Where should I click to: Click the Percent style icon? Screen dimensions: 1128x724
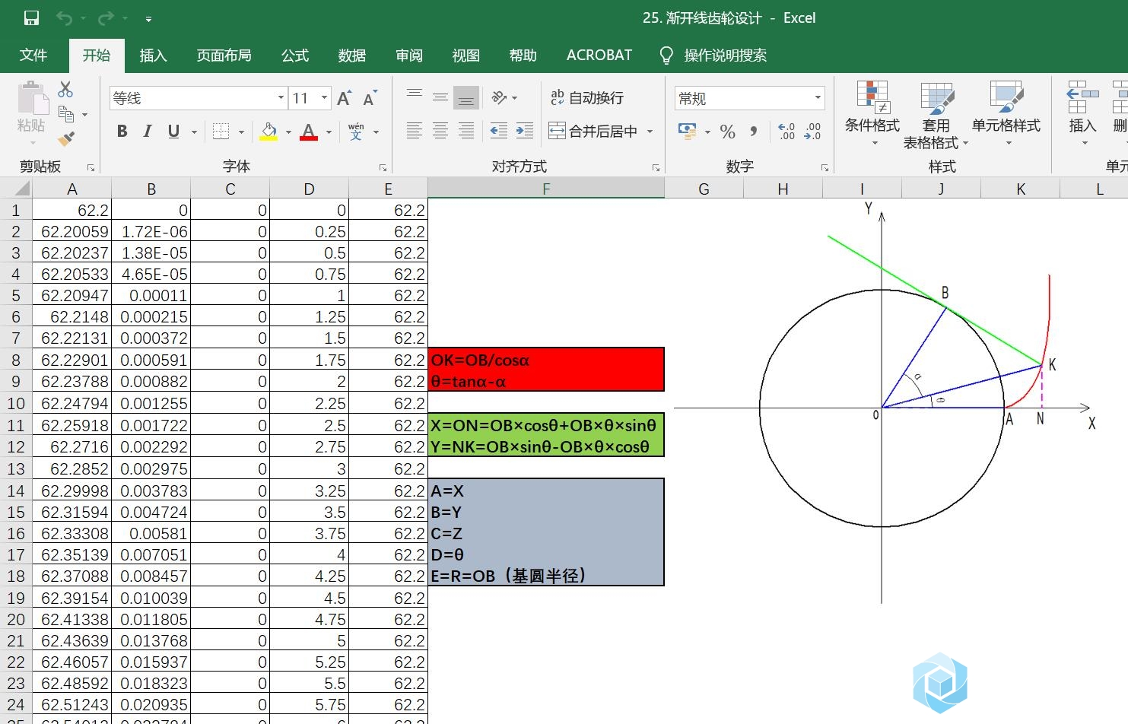pos(727,131)
